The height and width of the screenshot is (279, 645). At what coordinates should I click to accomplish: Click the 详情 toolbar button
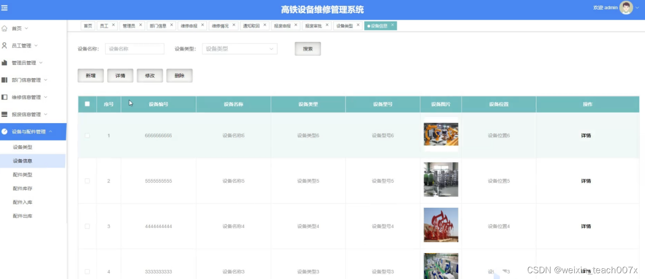120,76
